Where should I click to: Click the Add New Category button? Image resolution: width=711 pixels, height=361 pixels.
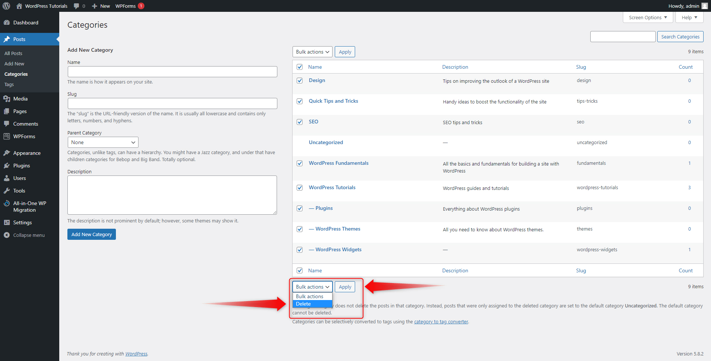point(91,234)
